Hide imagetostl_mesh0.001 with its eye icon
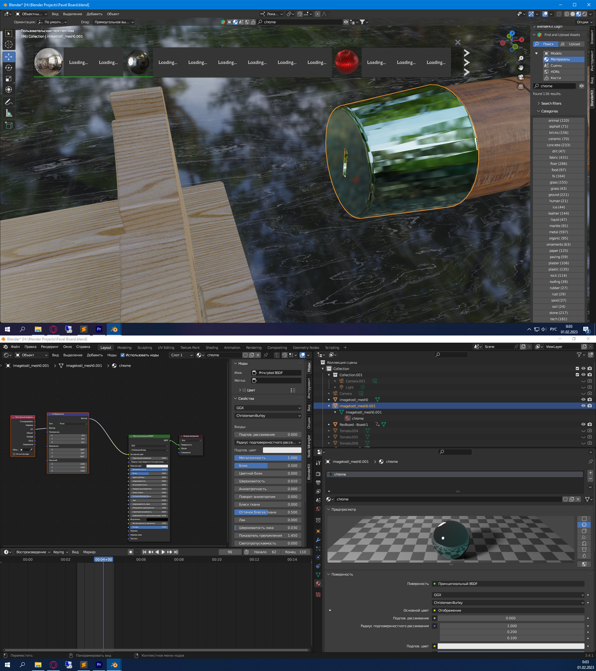The height and width of the screenshot is (671, 596). (x=583, y=406)
